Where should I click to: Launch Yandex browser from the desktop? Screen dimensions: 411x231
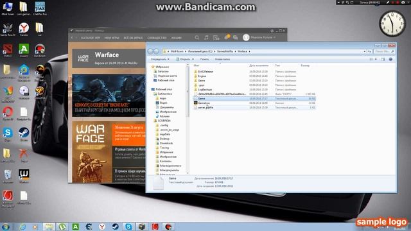pos(24,29)
